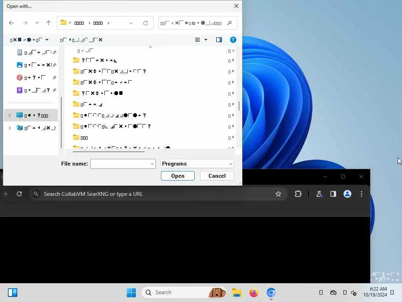Screen dimensions: 402x302
Task: Open the Organize dropdown menu
Action: pos(29,40)
